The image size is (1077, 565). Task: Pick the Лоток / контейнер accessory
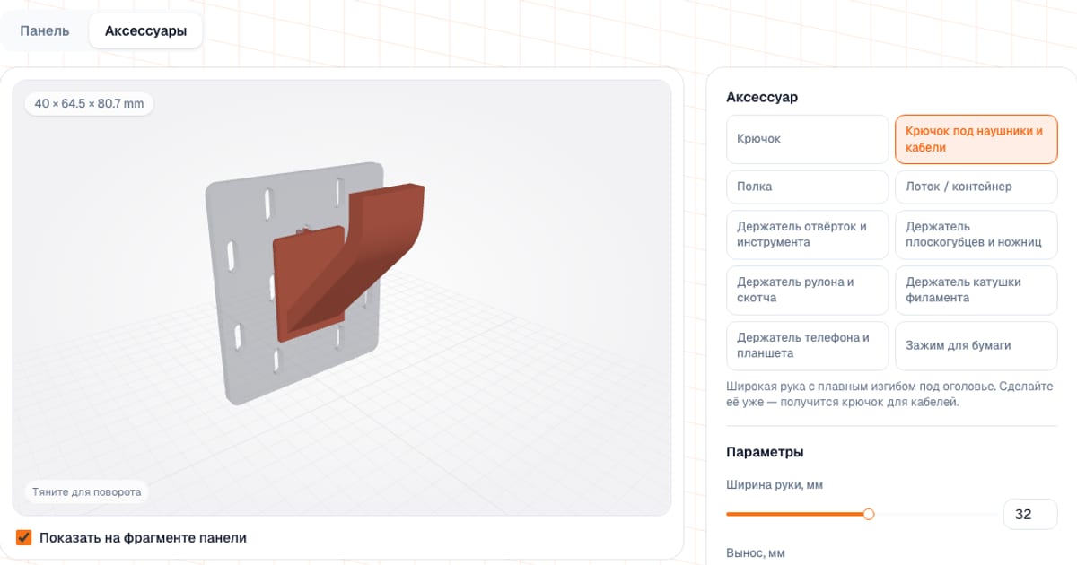[976, 187]
